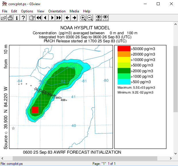Viewport: 178px width, 166px height.
Task: Click the Go forward arrow icon
Action: click(74, 18)
